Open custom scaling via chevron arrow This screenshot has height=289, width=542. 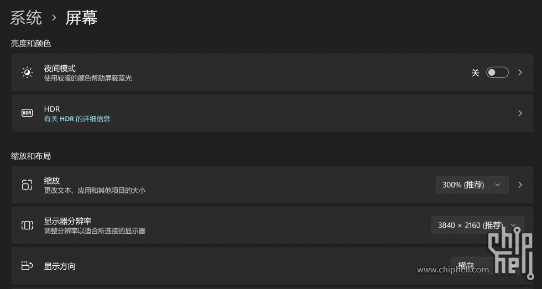[x=520, y=185]
